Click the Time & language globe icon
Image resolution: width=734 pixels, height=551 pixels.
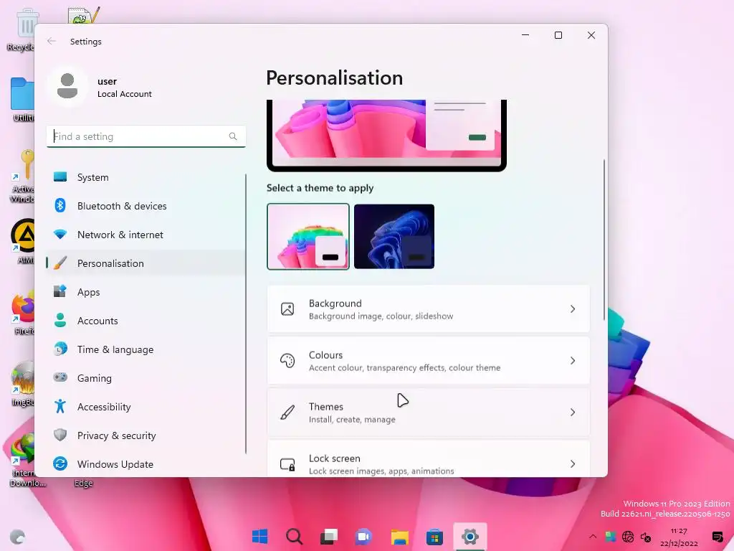tap(60, 349)
